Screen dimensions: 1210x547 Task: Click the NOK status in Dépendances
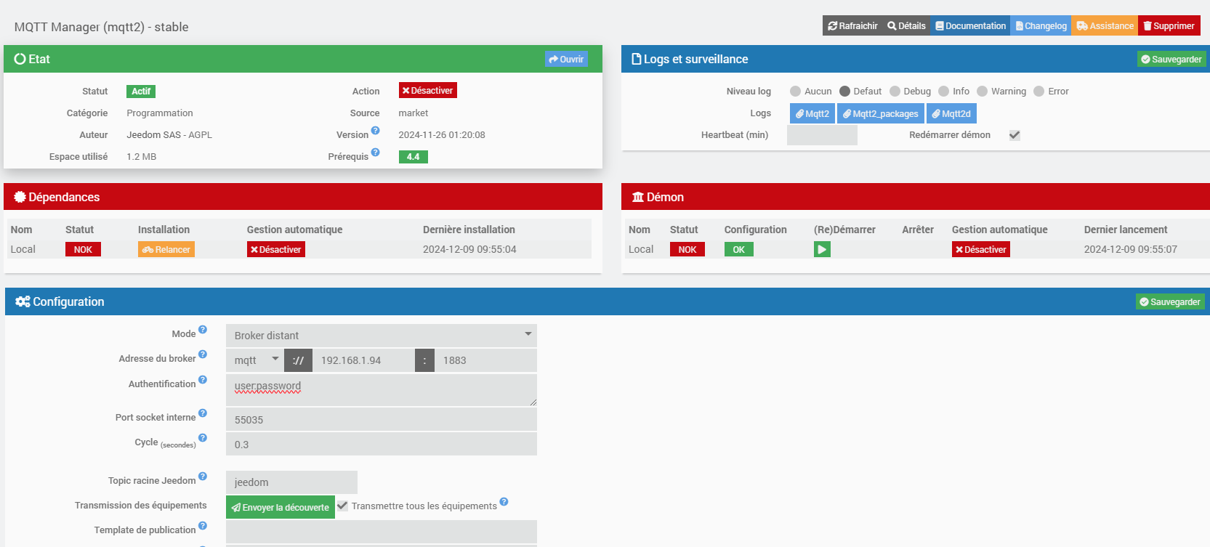[83, 249]
